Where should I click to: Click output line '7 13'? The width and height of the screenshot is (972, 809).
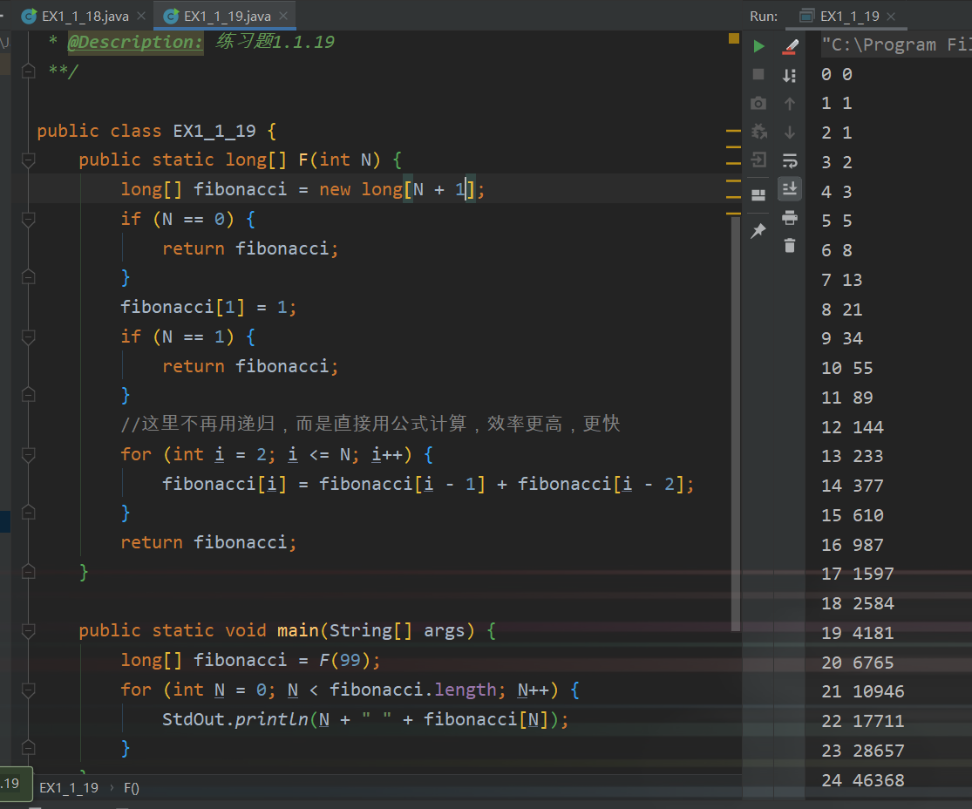pos(842,280)
